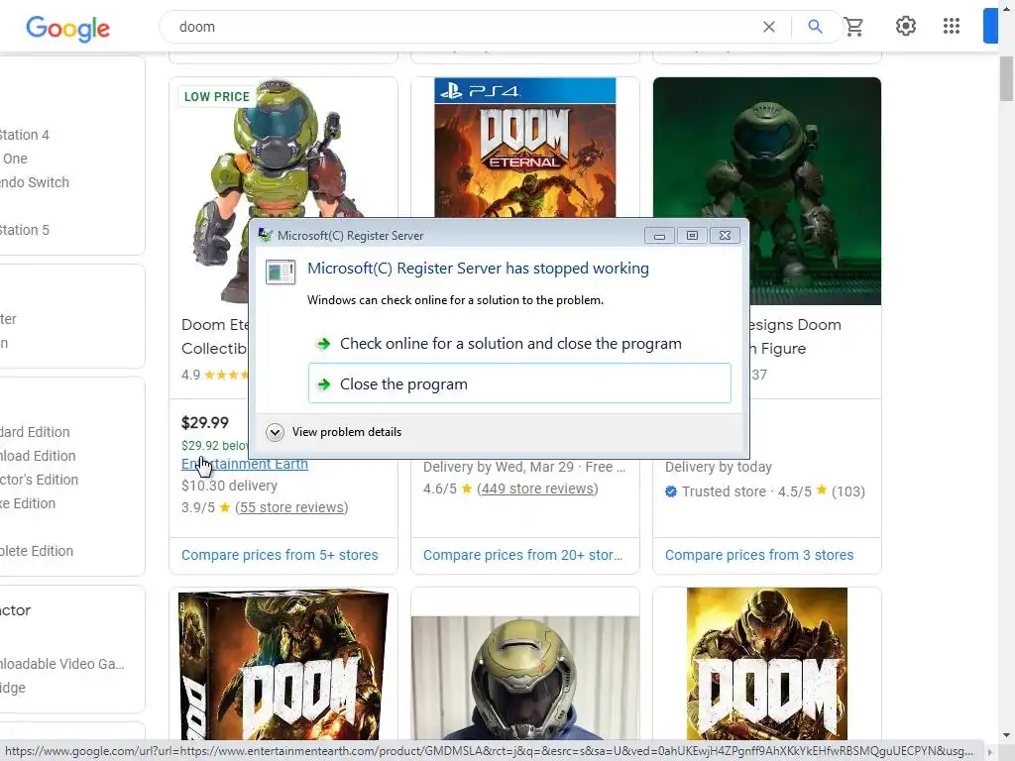Click the dialog's program icon beside the heading
1015x761 pixels.
[281, 272]
